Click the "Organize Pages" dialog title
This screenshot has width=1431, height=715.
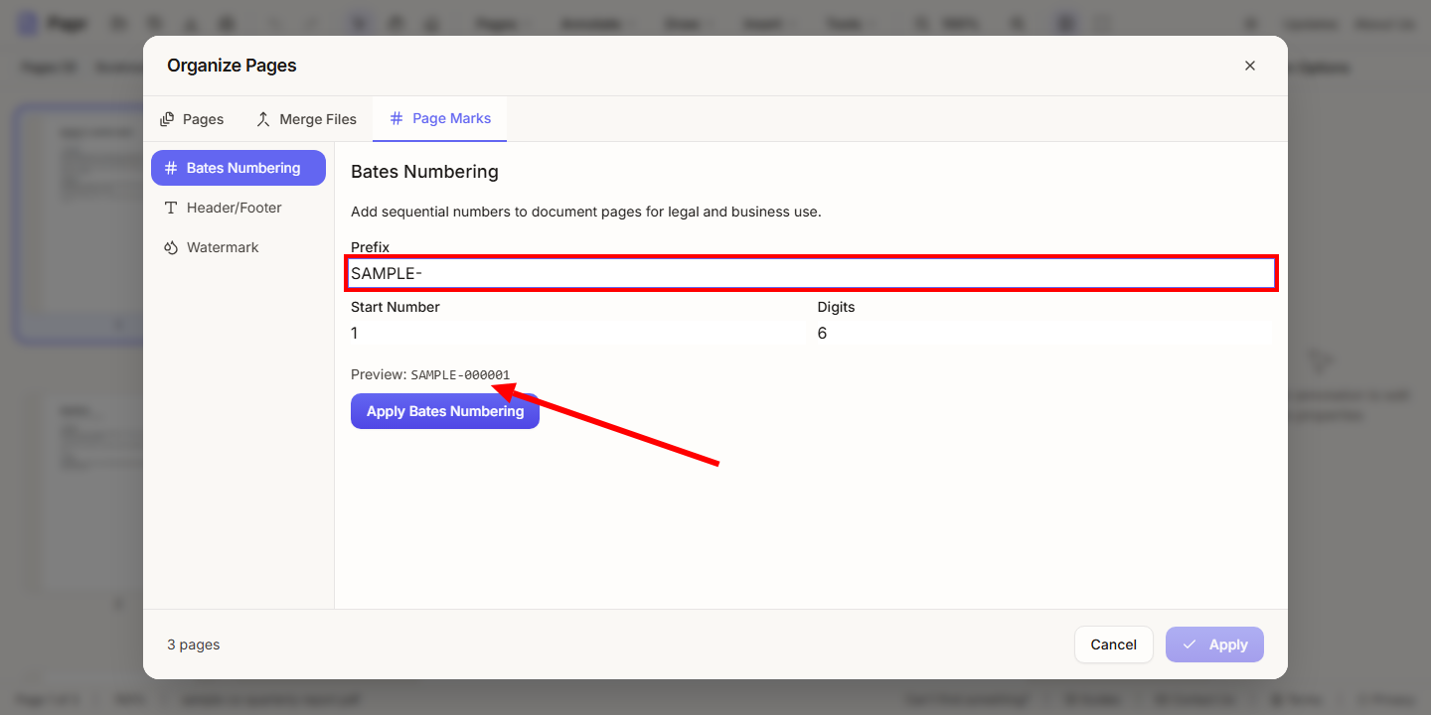point(232,66)
